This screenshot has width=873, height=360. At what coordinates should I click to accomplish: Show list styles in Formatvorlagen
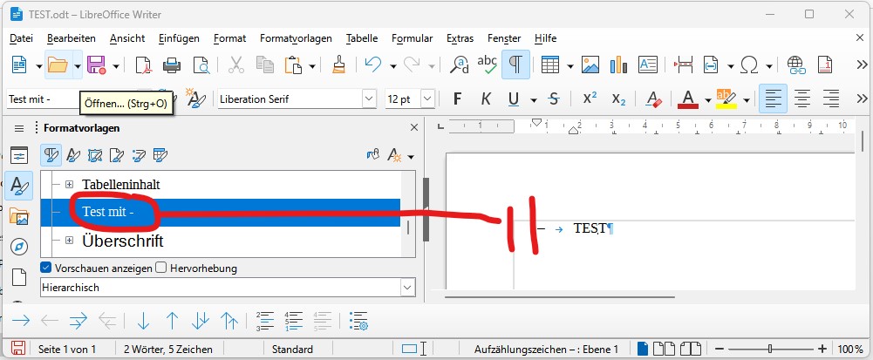point(139,155)
